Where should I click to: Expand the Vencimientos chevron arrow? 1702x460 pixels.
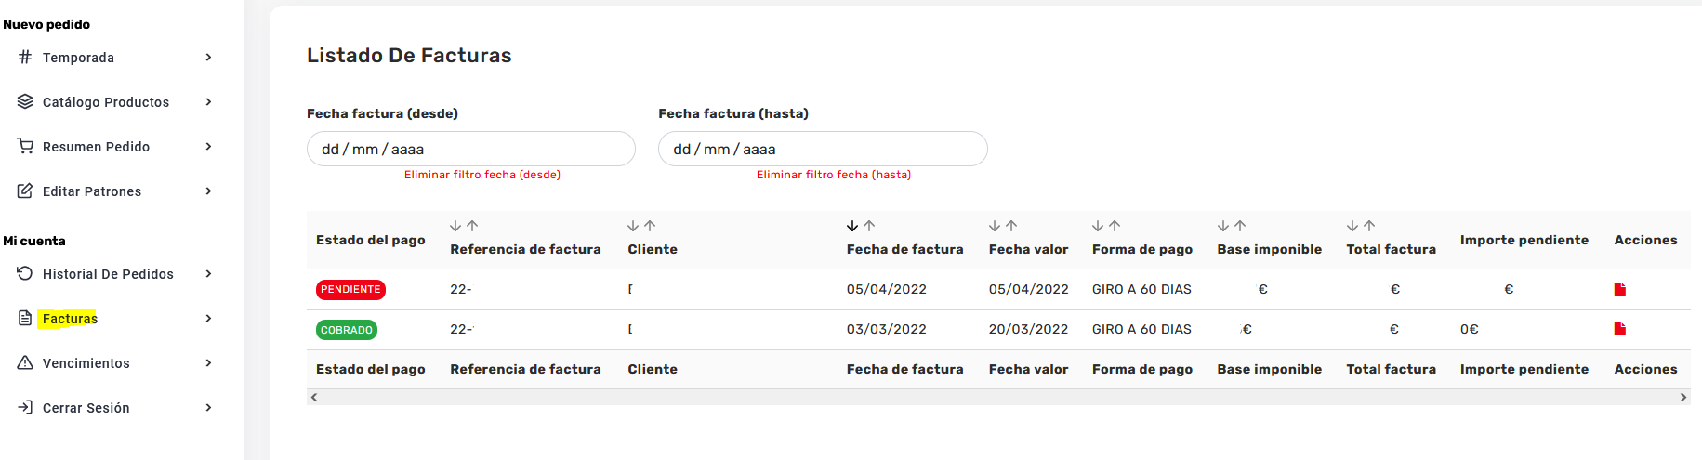(x=208, y=363)
